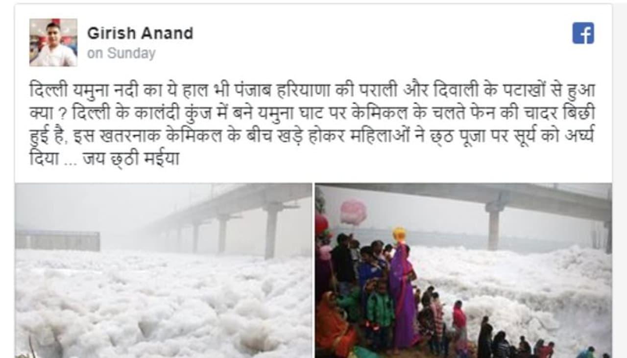Open the Facebook logo icon
Viewport: 627px width, 358px height.
point(583,33)
